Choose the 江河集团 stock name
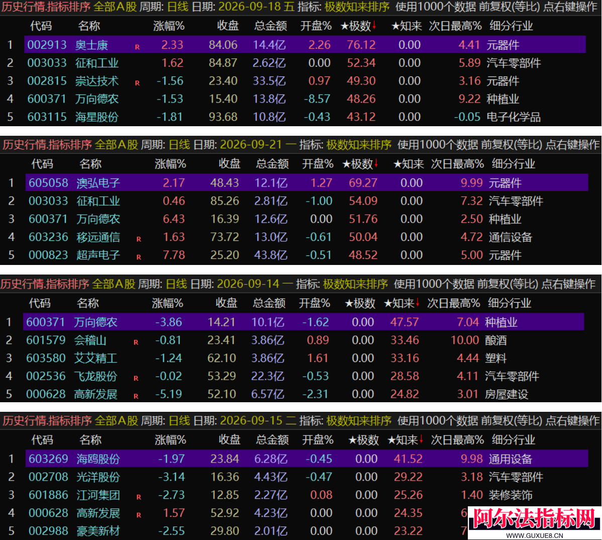The image size is (602, 540). click(x=98, y=495)
